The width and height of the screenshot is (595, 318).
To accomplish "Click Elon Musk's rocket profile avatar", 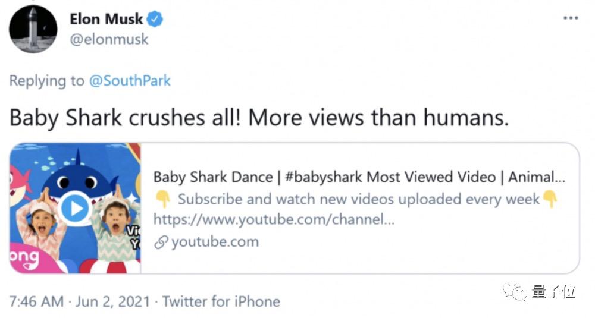I will click(x=33, y=30).
